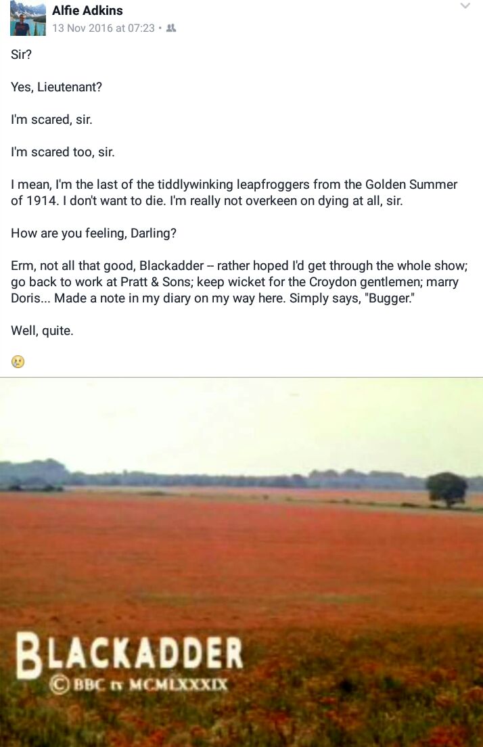Select the "Sir?" opening line
This screenshot has width=483, height=747.
pos(21,54)
